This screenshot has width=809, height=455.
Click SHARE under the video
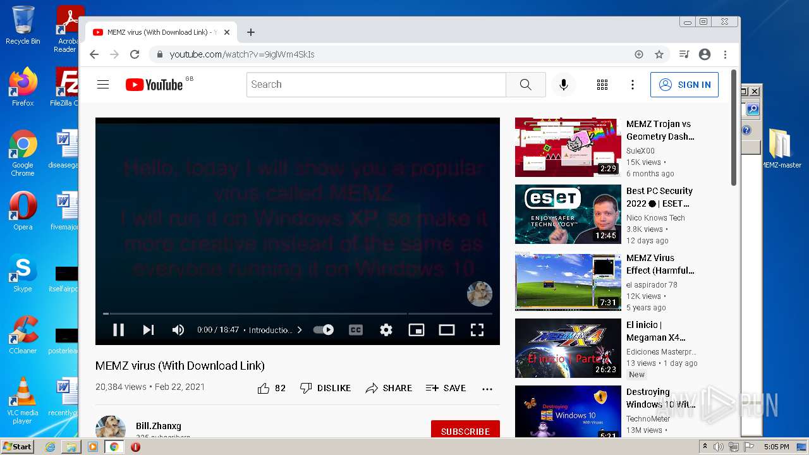tap(389, 388)
